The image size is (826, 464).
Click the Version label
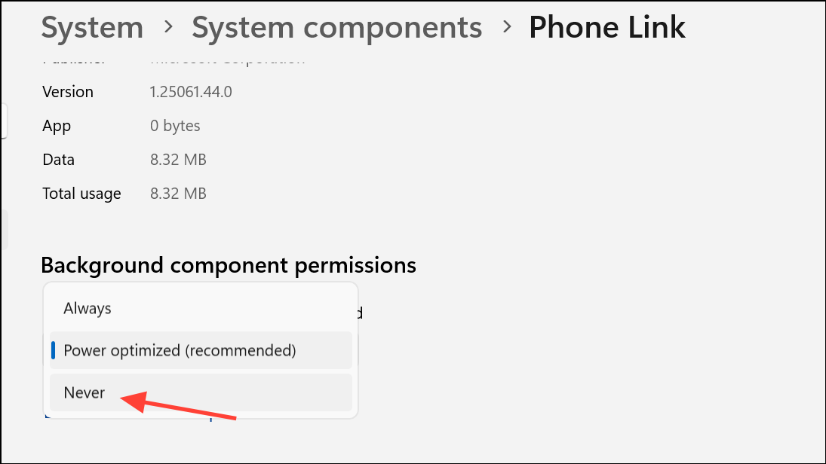68,92
